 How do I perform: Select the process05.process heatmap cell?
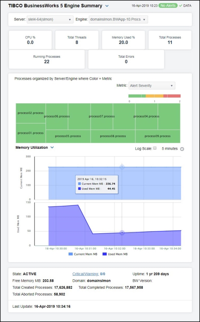(68, 136)
